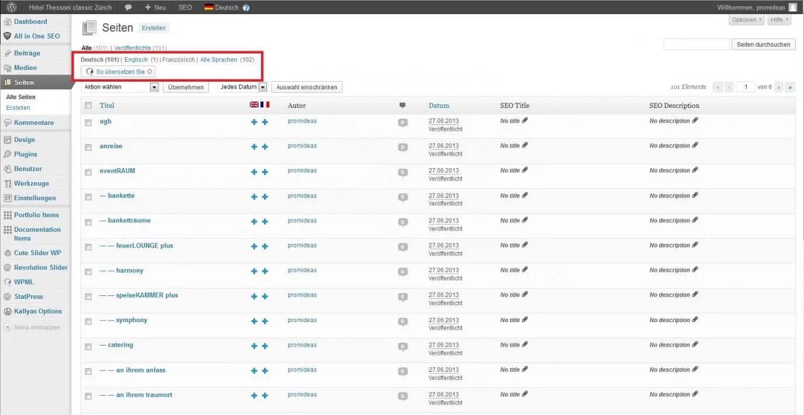Open Kallyas Options in the sidebar

38,311
